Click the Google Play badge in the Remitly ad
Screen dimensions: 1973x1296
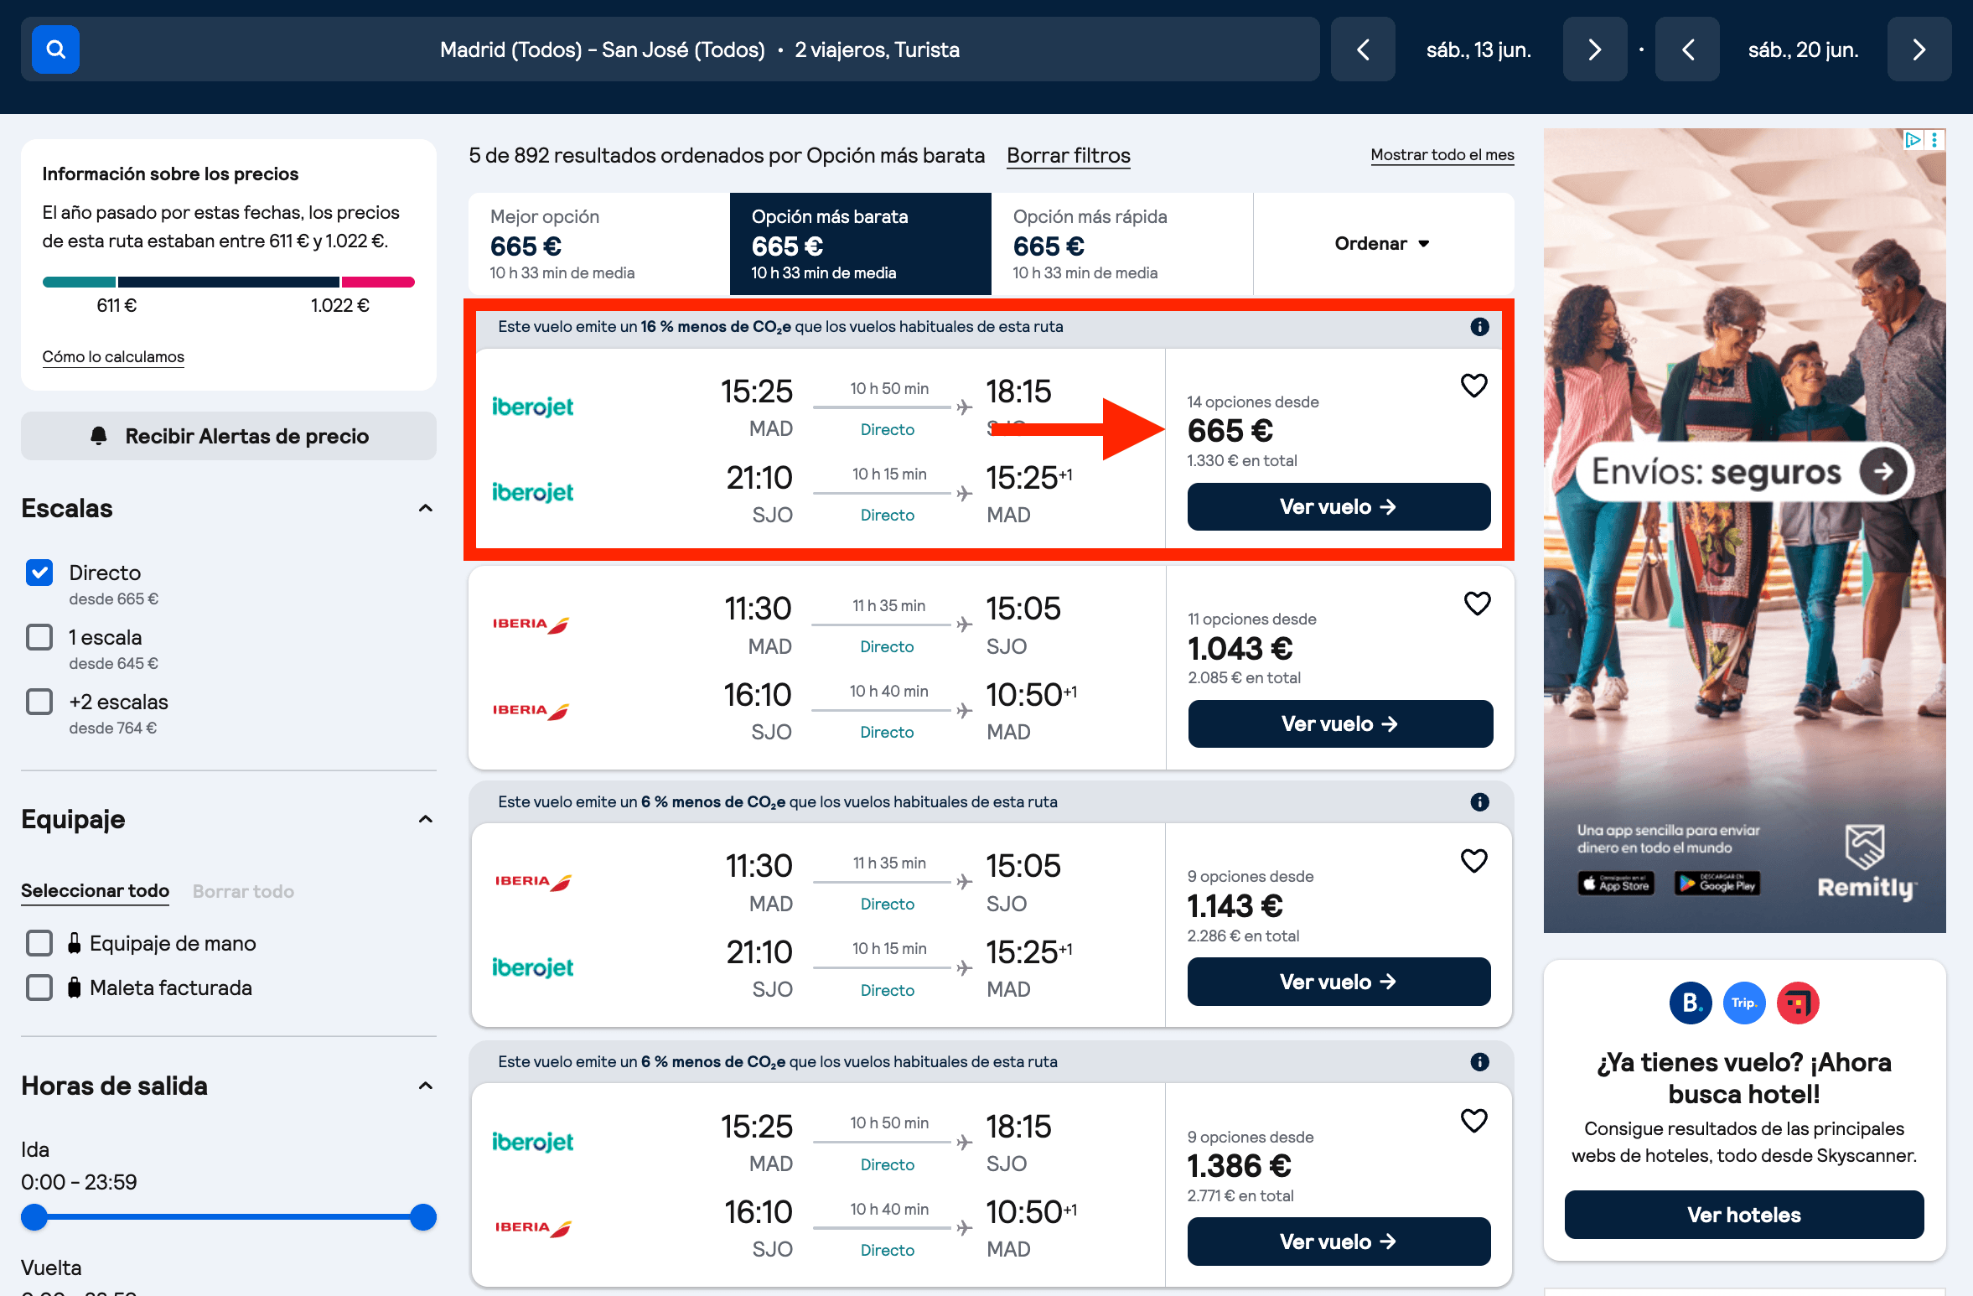pyautogui.click(x=1717, y=884)
